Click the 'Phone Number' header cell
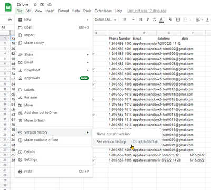This screenshot has height=190, width=211. [x=120, y=39]
